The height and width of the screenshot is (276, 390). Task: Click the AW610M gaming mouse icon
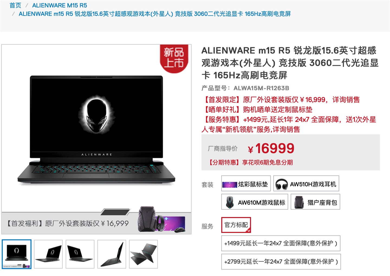(x=230, y=202)
